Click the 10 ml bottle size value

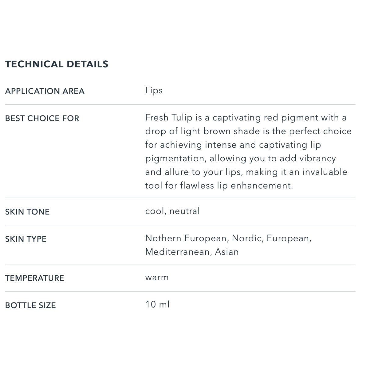pos(157,304)
